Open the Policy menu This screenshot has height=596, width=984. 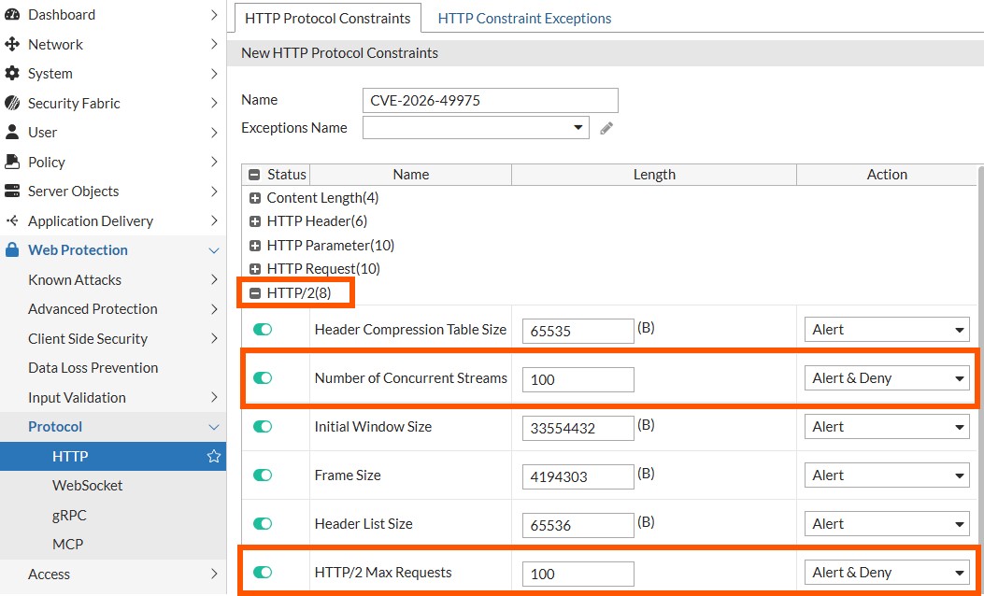point(113,162)
